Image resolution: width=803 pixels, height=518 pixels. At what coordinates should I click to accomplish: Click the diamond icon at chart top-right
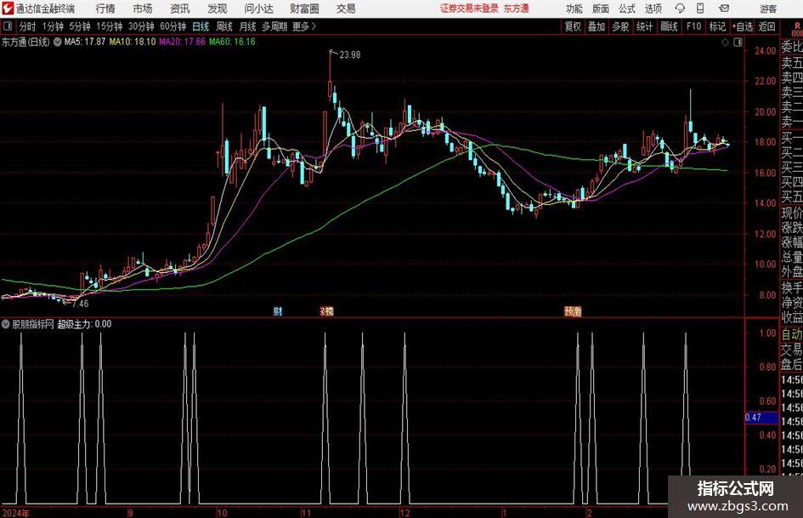click(725, 42)
